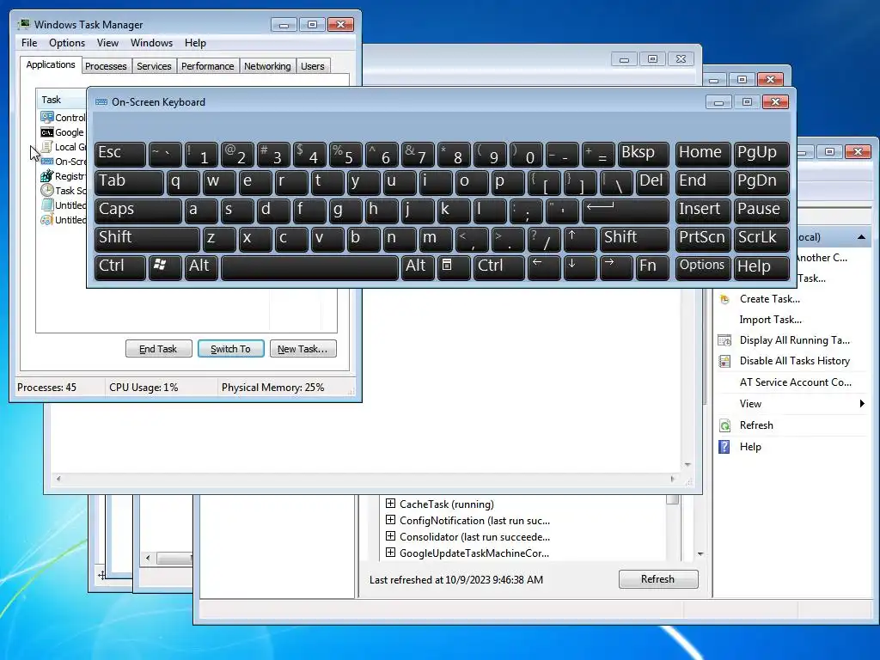
Task: Toggle the right Shift key
Action: tap(634, 239)
